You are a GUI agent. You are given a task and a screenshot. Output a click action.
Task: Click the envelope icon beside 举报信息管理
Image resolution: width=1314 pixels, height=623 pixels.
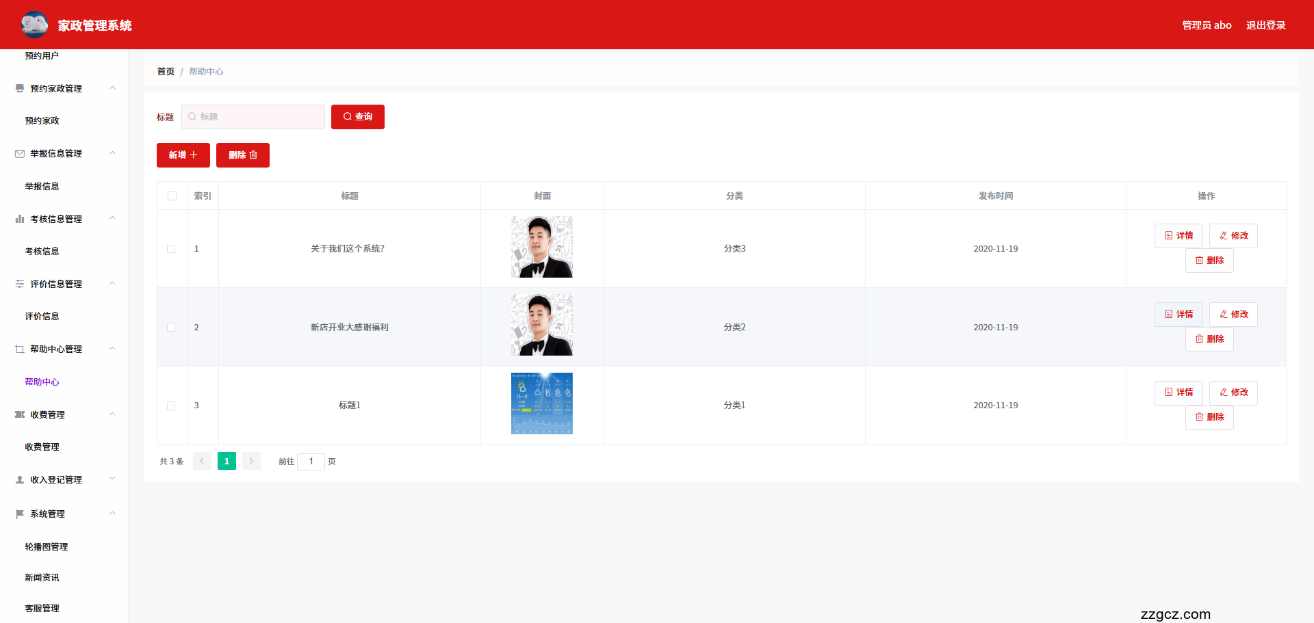click(x=20, y=154)
